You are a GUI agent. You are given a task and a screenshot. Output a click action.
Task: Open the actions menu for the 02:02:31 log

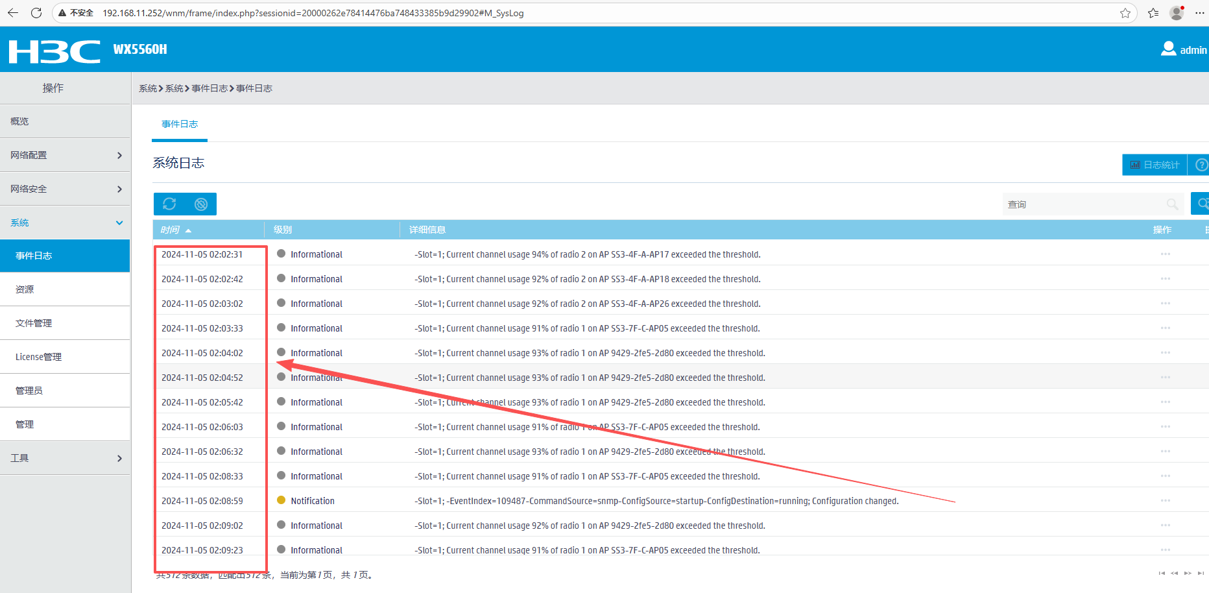tap(1166, 254)
